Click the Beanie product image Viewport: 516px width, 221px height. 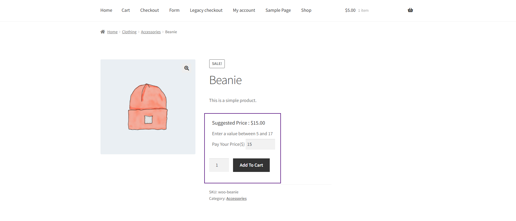(148, 107)
